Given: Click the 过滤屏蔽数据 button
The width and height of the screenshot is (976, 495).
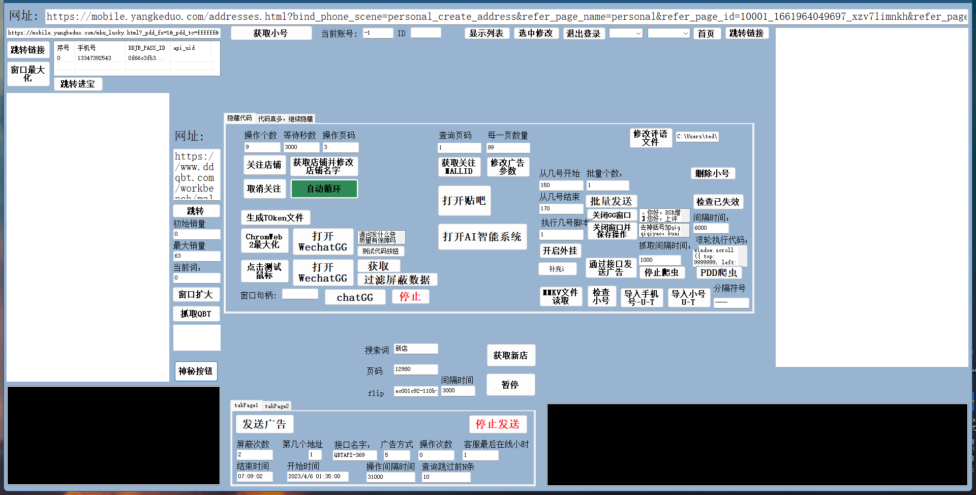Looking at the screenshot, I should click(397, 280).
